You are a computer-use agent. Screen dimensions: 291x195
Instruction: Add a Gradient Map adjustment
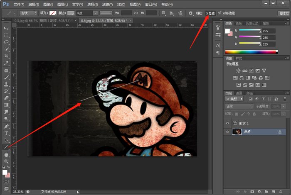pos(264,85)
